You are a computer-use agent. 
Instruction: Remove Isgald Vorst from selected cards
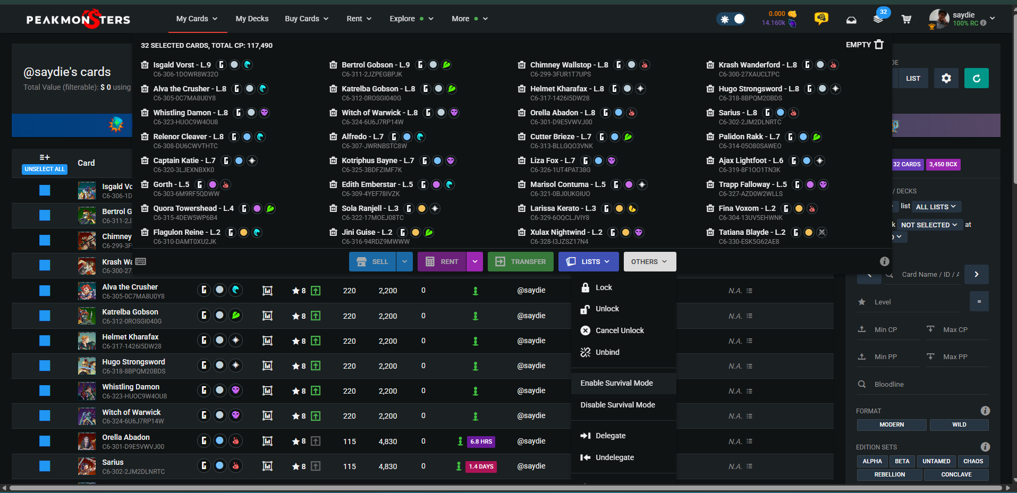(145, 65)
